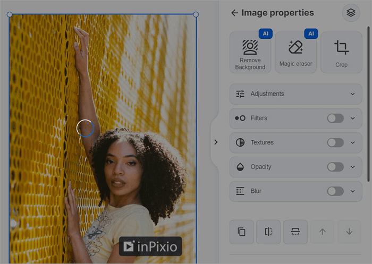Flip the image horizontally
Image resolution: width=372 pixels, height=264 pixels.
pyautogui.click(x=268, y=232)
